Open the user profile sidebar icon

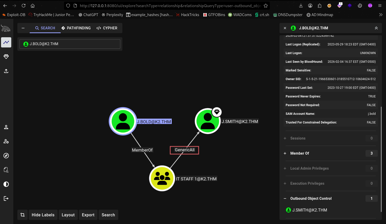coord(6,127)
